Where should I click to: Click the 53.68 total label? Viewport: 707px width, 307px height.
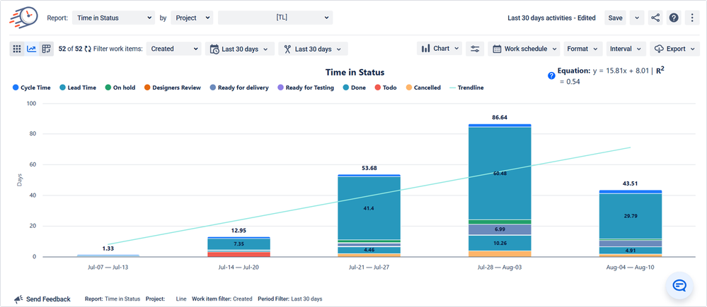[369, 168]
